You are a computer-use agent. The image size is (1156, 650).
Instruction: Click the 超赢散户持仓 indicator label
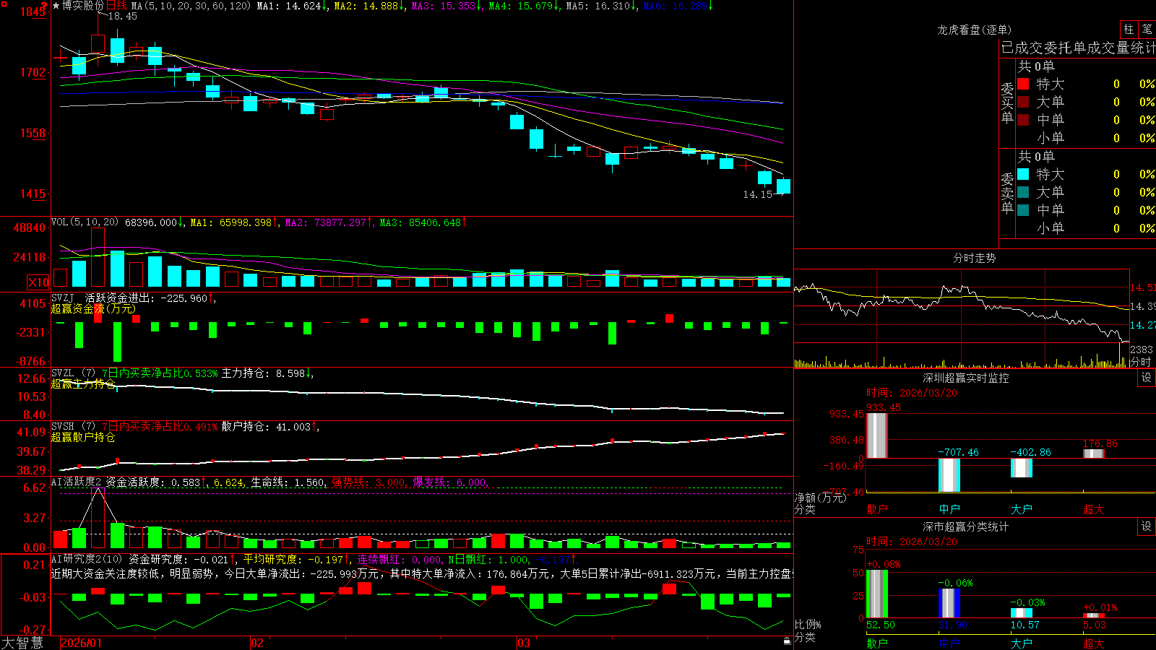[83, 437]
